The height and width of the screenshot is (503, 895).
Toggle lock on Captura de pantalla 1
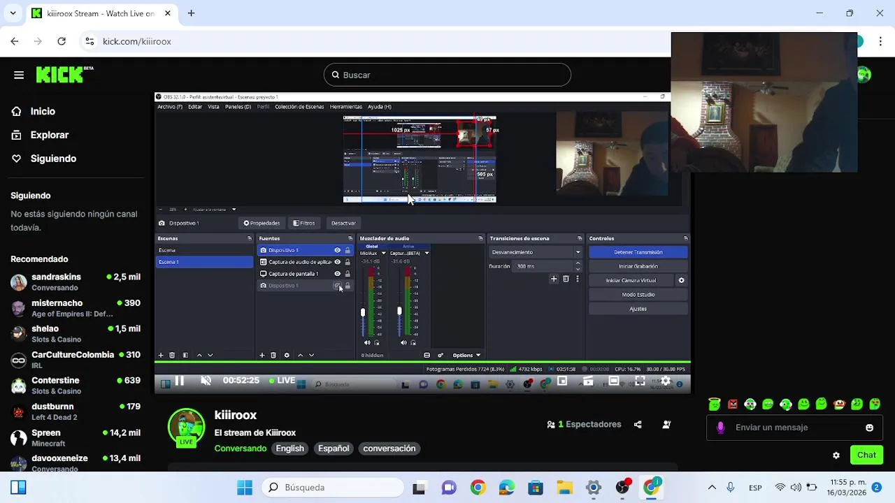(348, 274)
